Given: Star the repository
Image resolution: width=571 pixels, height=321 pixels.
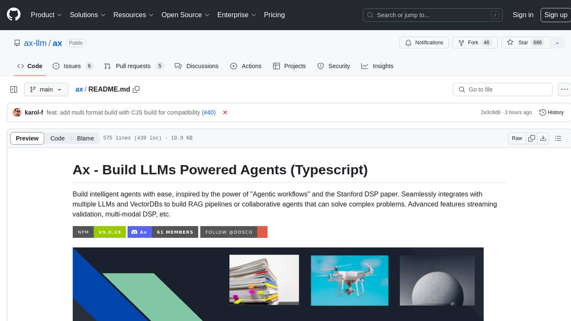Looking at the screenshot, I should 526,43.
